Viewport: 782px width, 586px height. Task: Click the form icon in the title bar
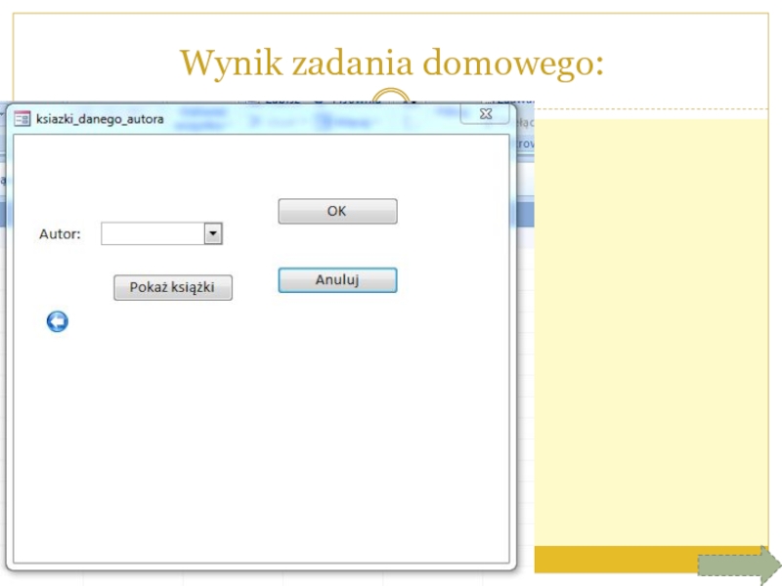point(22,118)
